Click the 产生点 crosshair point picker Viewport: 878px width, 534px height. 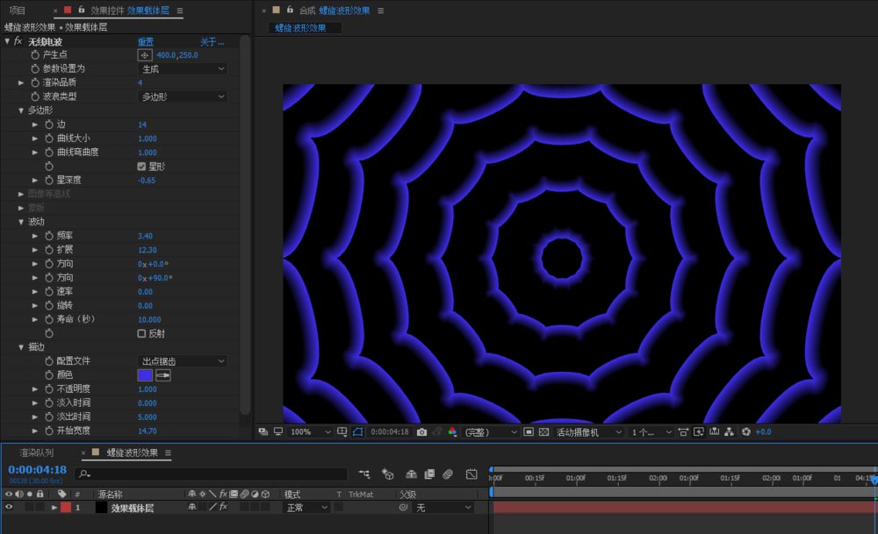point(145,54)
